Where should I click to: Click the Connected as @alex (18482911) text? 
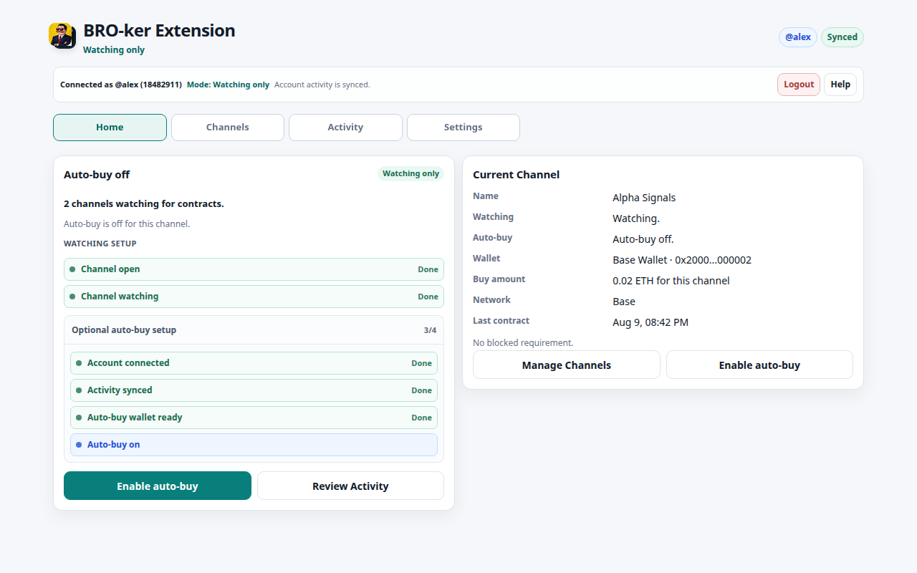pos(121,85)
